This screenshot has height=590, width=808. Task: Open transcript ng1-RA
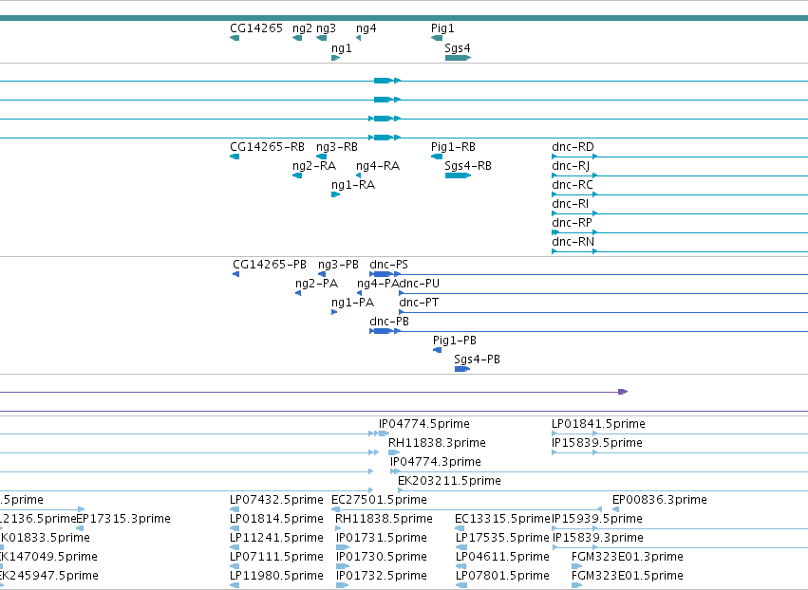pos(353,185)
